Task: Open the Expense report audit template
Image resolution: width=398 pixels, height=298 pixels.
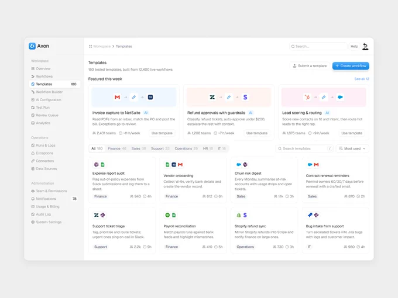Action: coord(122,180)
